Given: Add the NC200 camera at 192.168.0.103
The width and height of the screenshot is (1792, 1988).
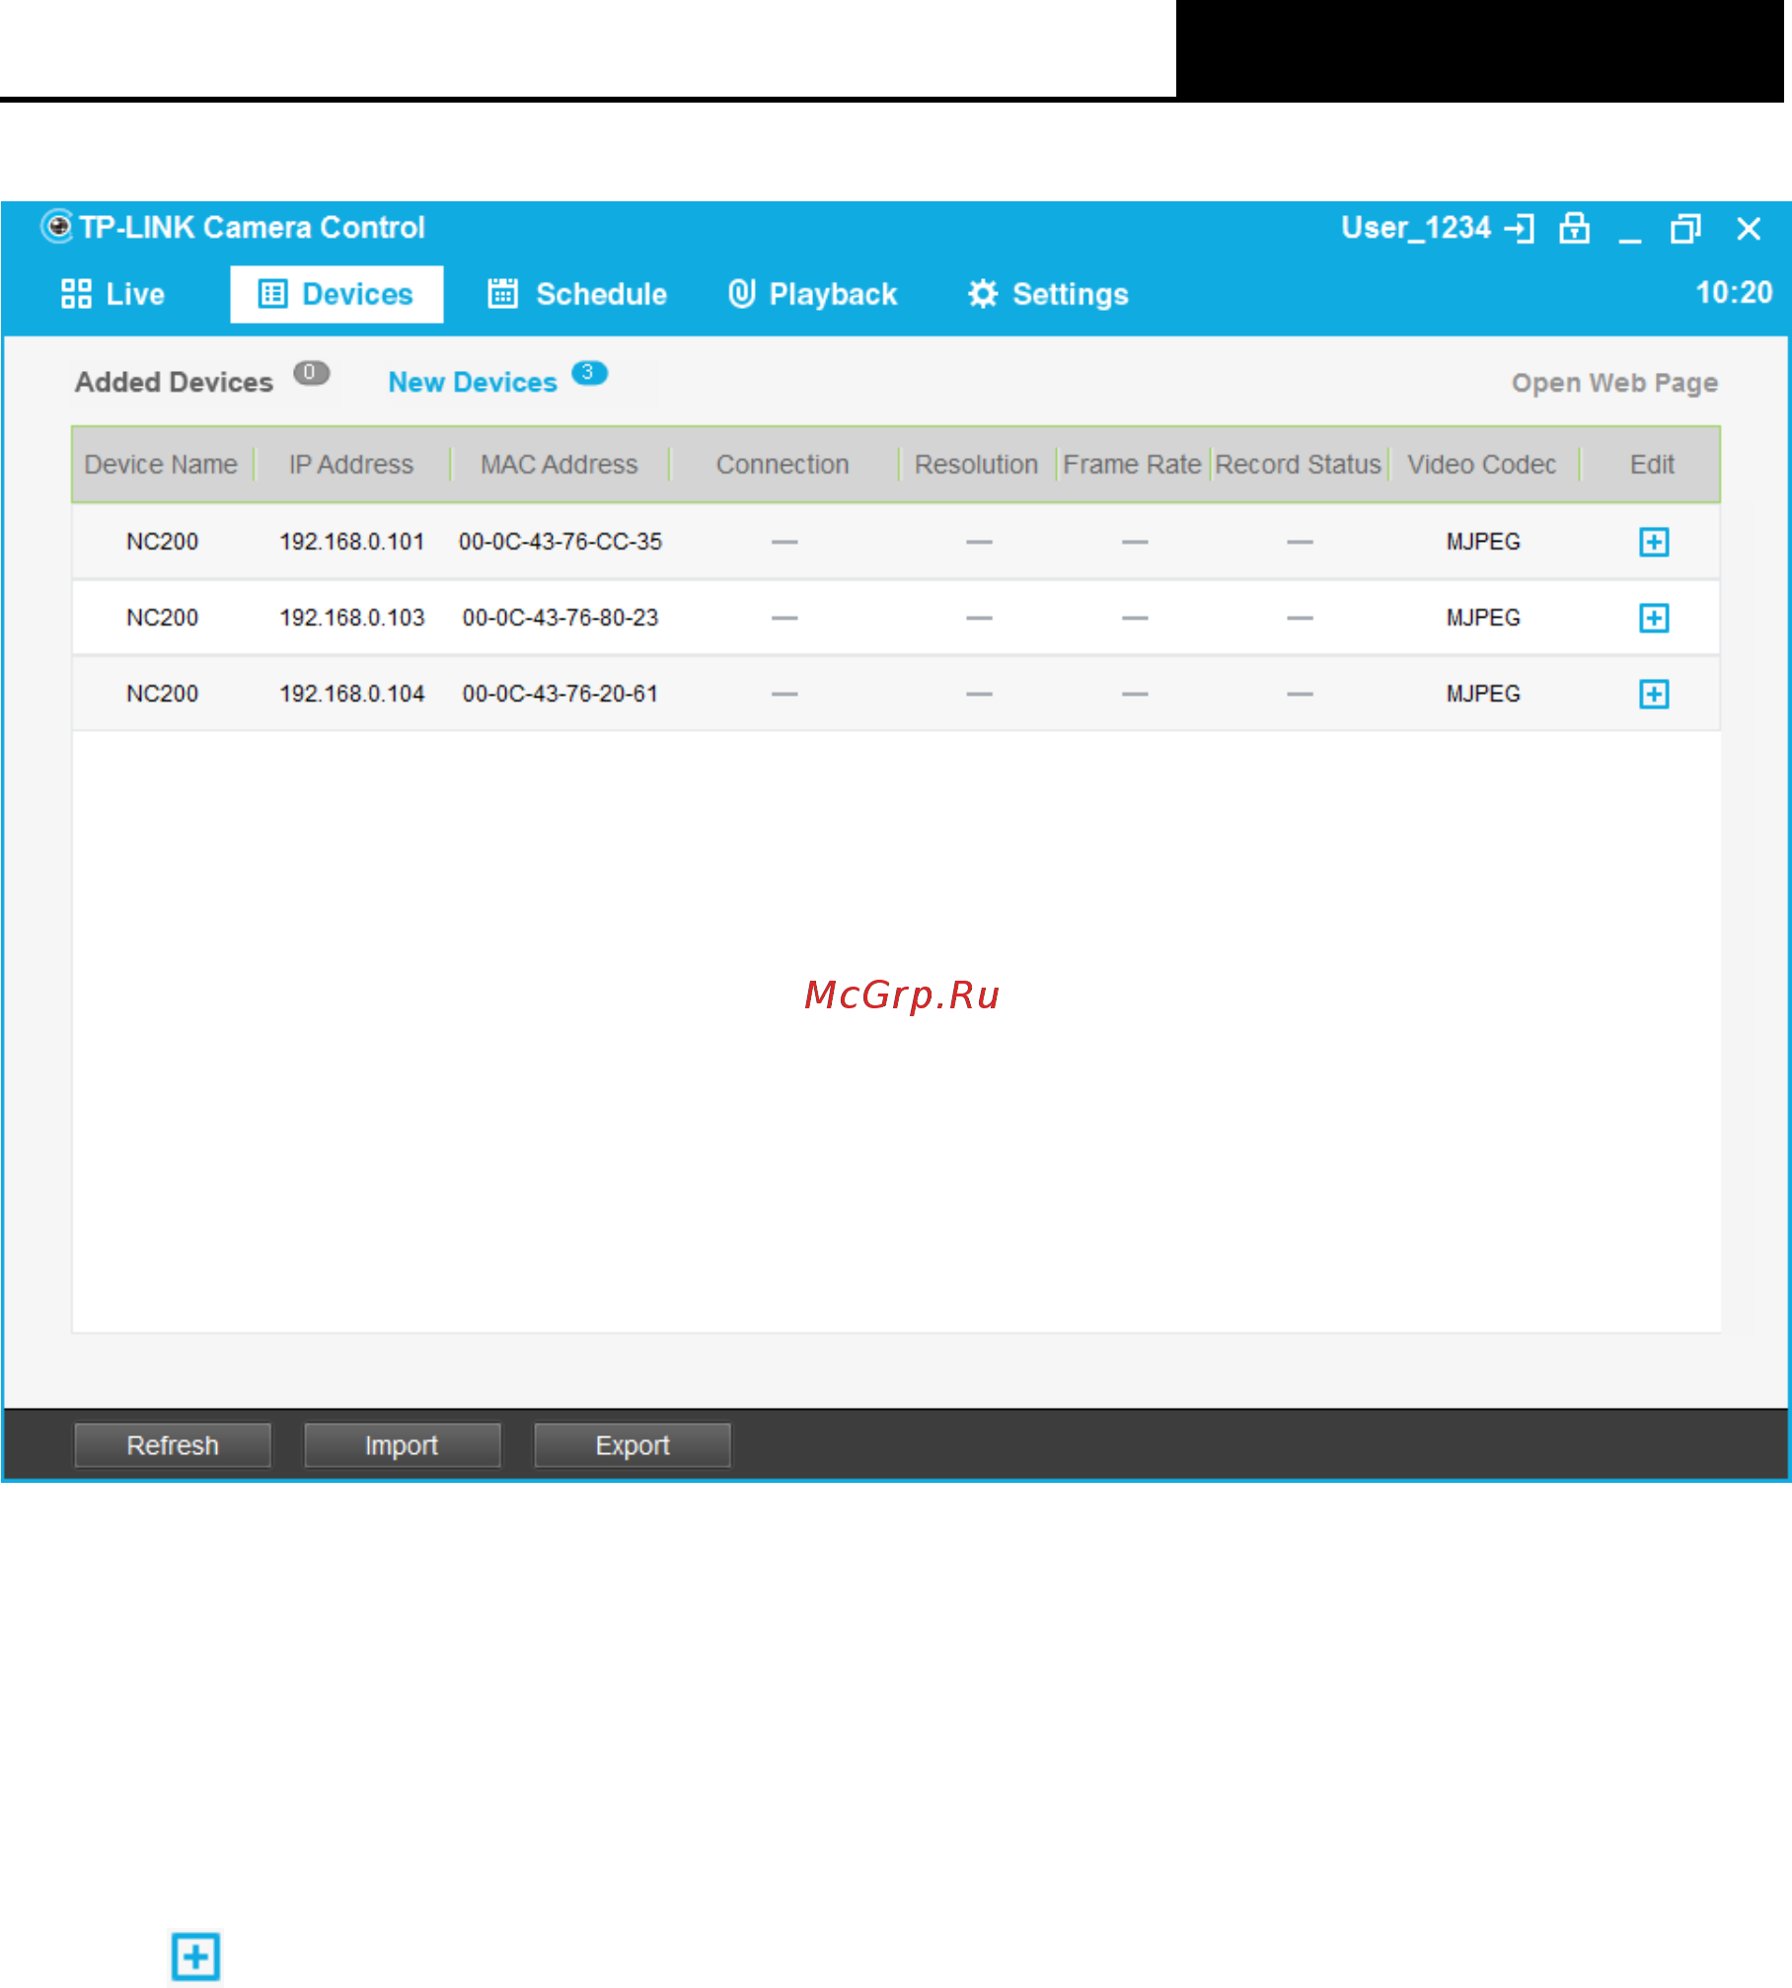Looking at the screenshot, I should pyautogui.click(x=1654, y=618).
